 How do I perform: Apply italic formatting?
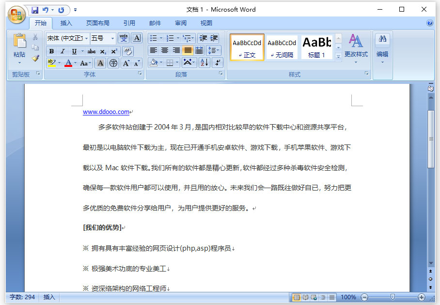pyautogui.click(x=63, y=51)
